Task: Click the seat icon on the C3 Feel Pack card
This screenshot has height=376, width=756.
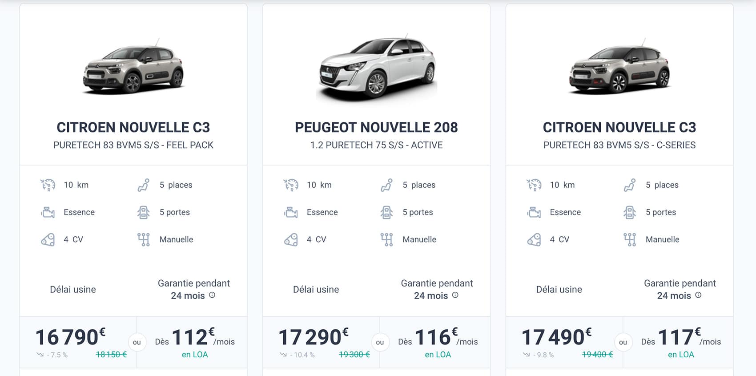Action: (143, 185)
